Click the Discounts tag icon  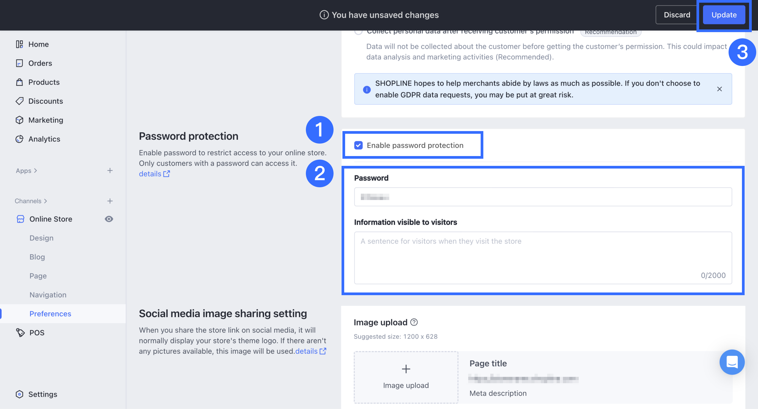(19, 101)
